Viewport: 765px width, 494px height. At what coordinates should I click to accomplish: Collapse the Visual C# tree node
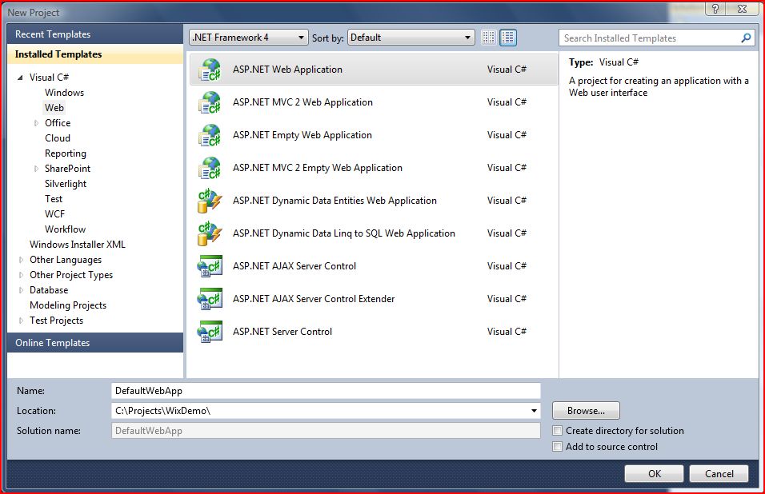point(20,78)
